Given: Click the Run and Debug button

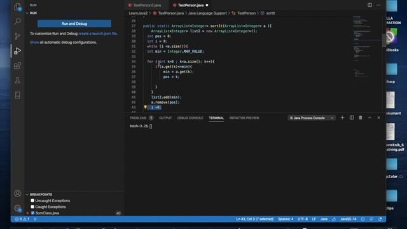Looking at the screenshot, I should (74, 24).
